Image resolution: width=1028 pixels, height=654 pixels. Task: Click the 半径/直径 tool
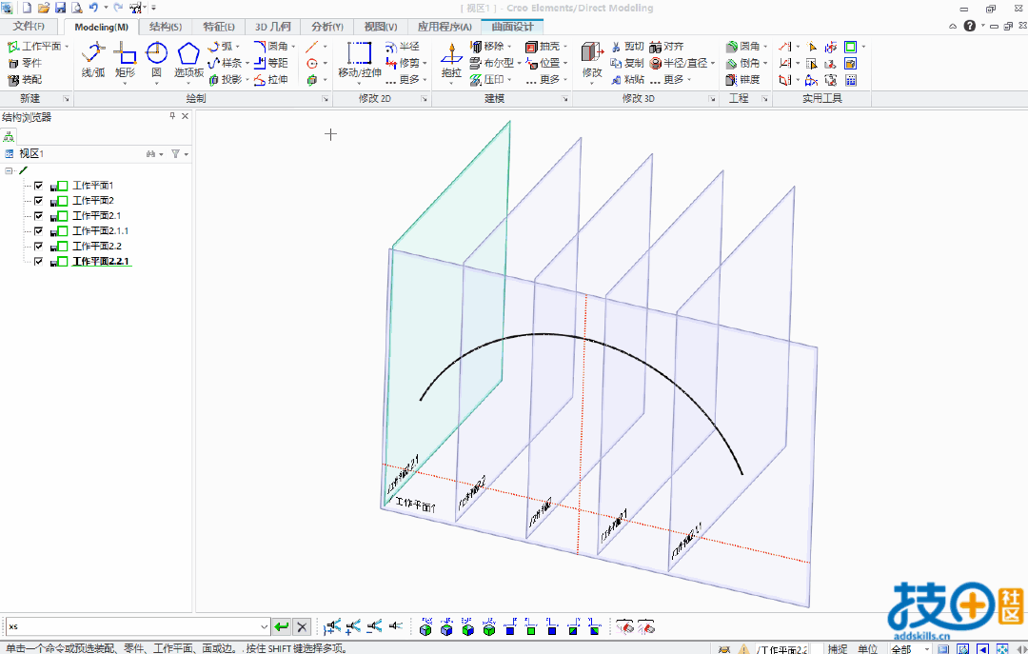click(679, 63)
